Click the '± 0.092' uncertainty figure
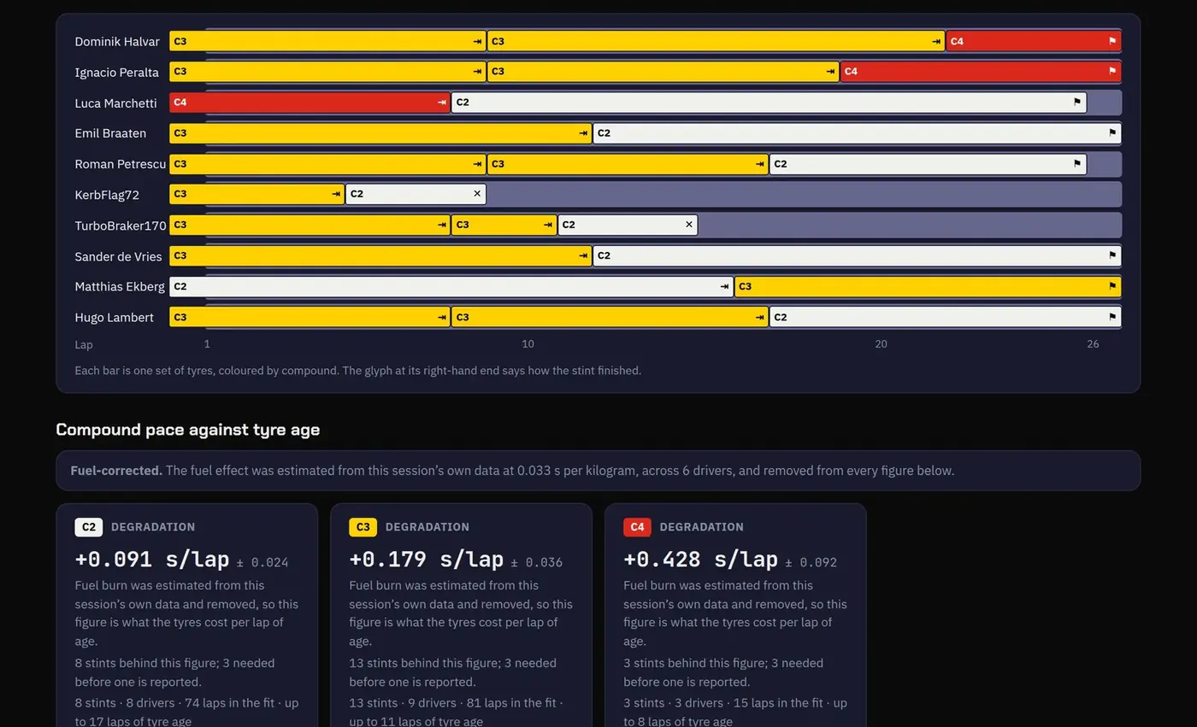 (x=811, y=562)
